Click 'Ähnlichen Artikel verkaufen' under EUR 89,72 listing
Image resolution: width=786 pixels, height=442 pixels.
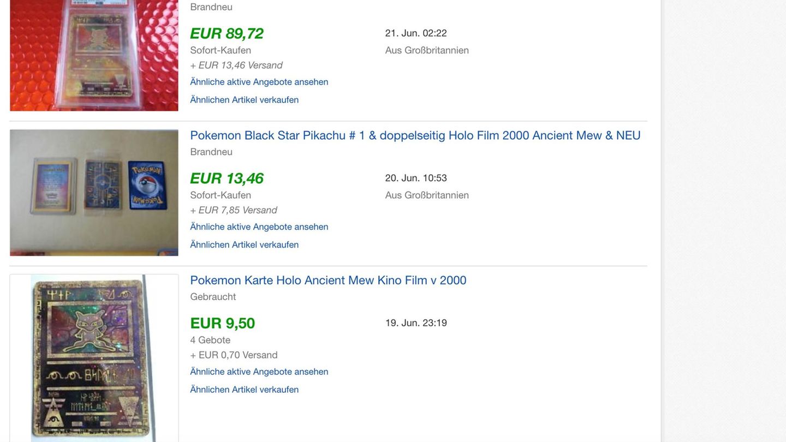pos(245,100)
